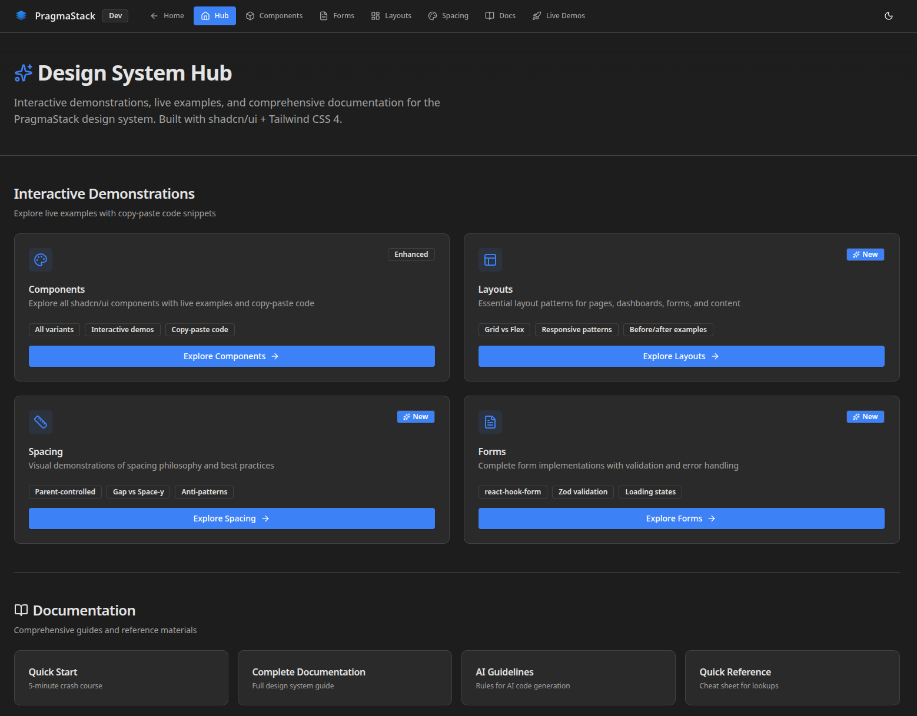917x716 pixels.
Task: Switch to the Forms navigation tab
Action: (x=336, y=16)
